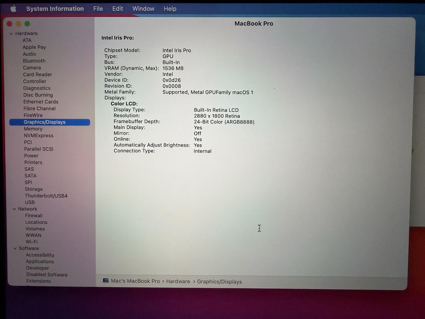The height and width of the screenshot is (319, 425).
Task: Select Applications under Software
Action: click(x=40, y=261)
